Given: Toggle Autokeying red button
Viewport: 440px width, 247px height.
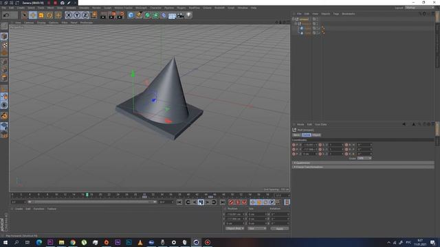Looking at the screenshot, I should pos(238,202).
